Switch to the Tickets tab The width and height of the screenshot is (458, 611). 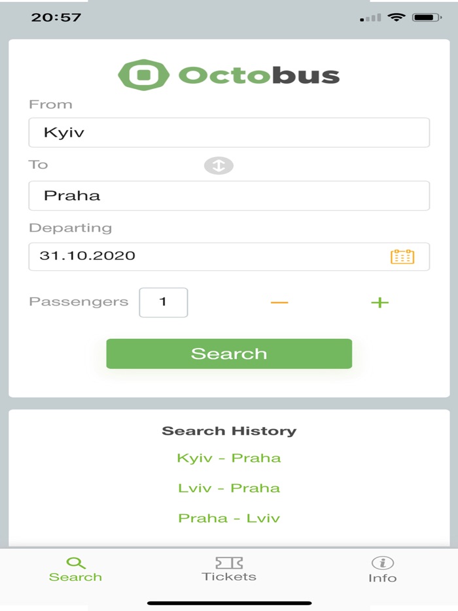click(x=229, y=569)
